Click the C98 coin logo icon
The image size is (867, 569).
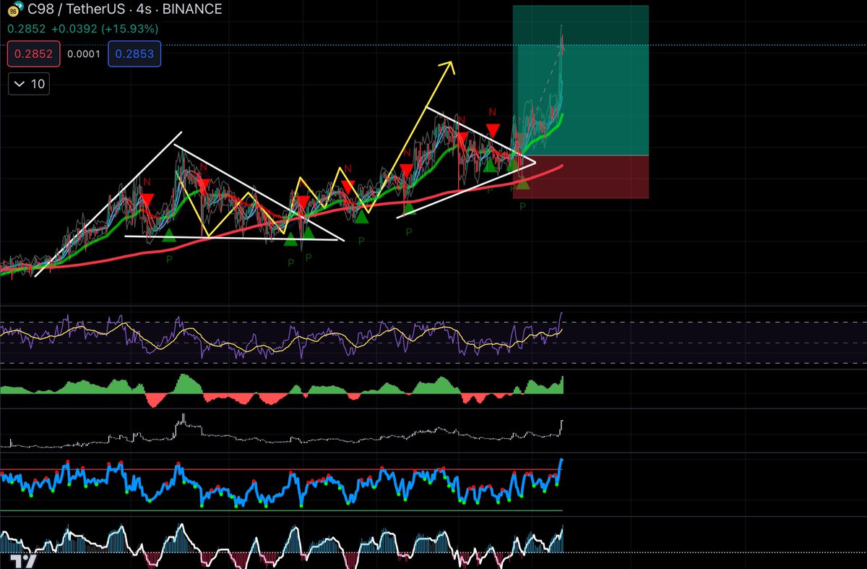[13, 9]
